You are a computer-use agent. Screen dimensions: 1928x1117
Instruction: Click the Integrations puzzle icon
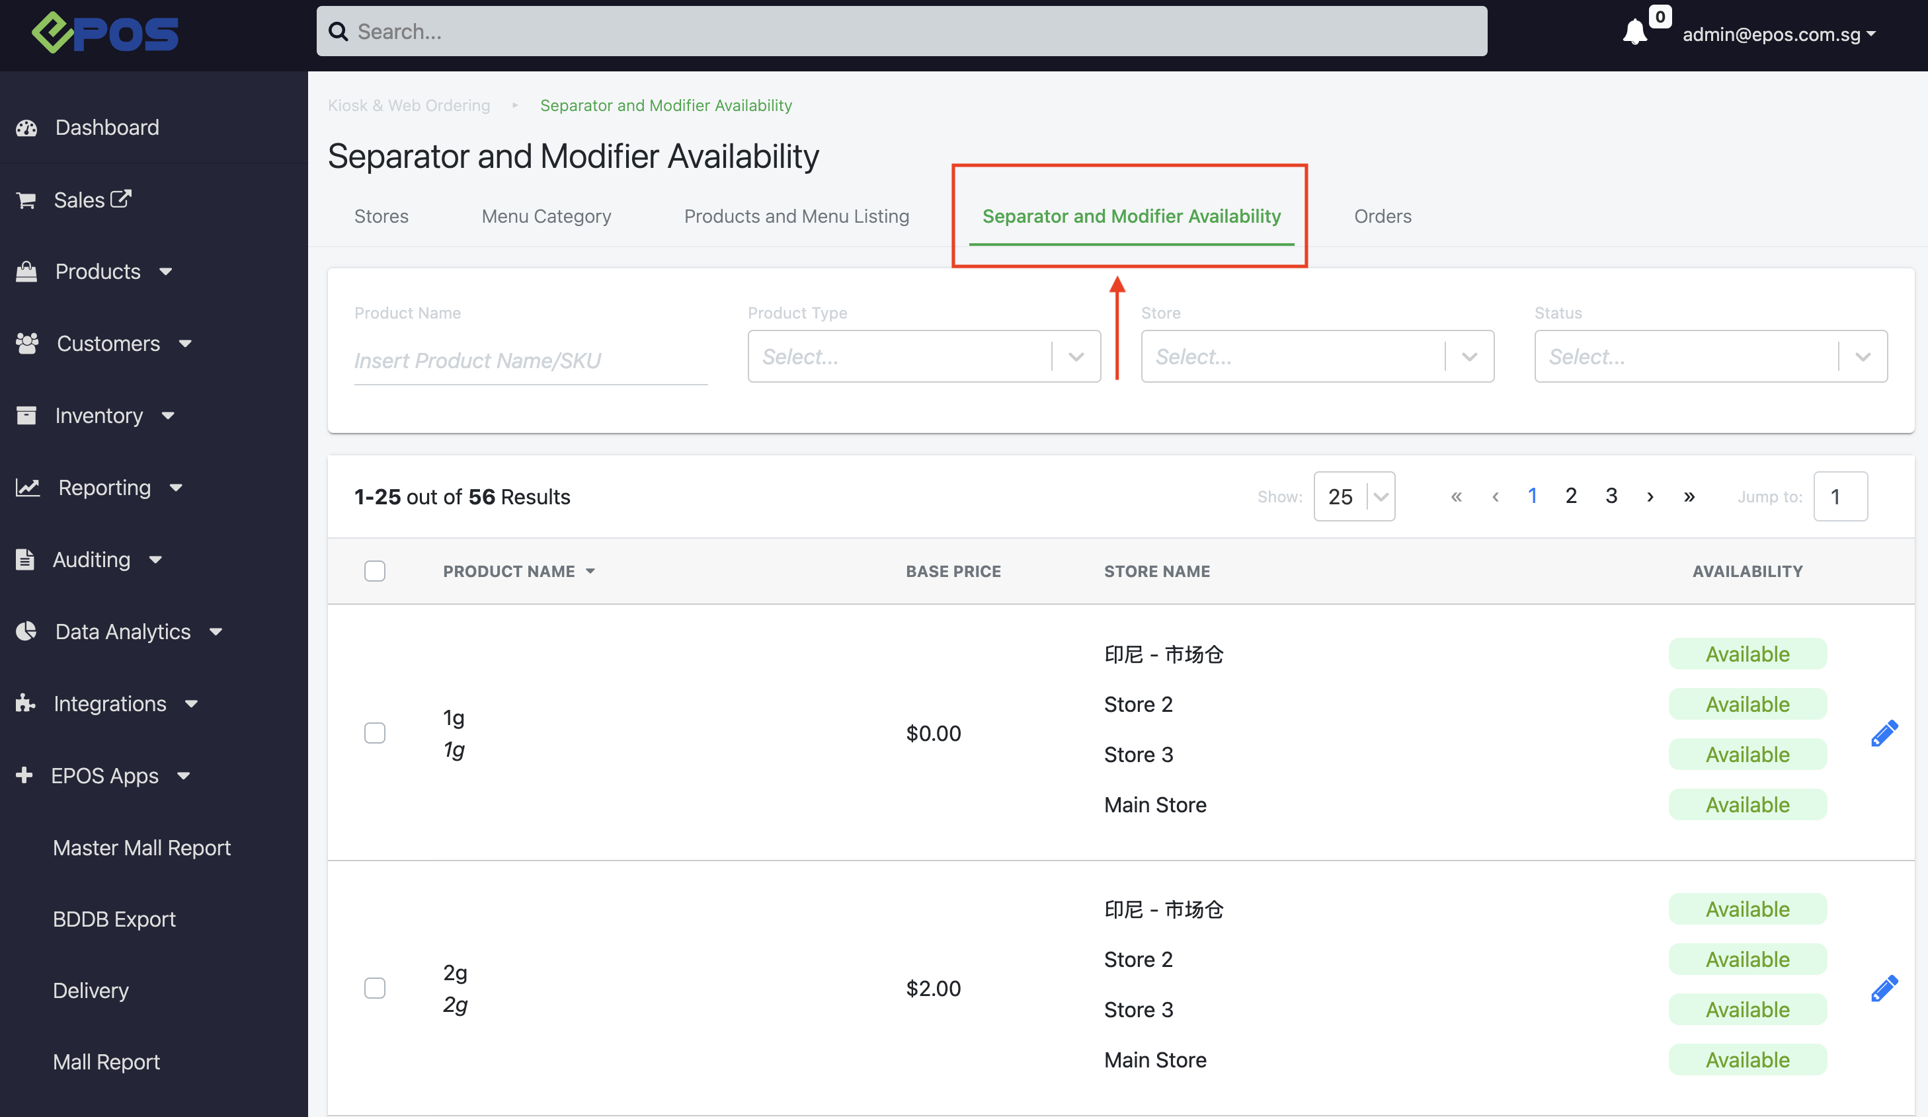coord(26,703)
